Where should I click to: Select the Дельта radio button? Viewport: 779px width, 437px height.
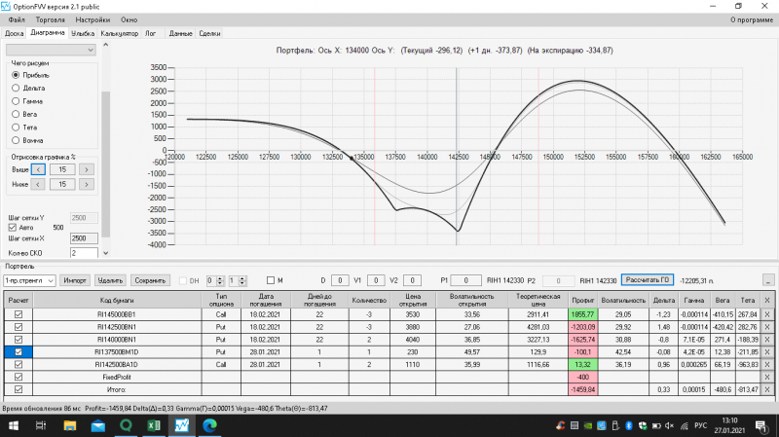(16, 88)
